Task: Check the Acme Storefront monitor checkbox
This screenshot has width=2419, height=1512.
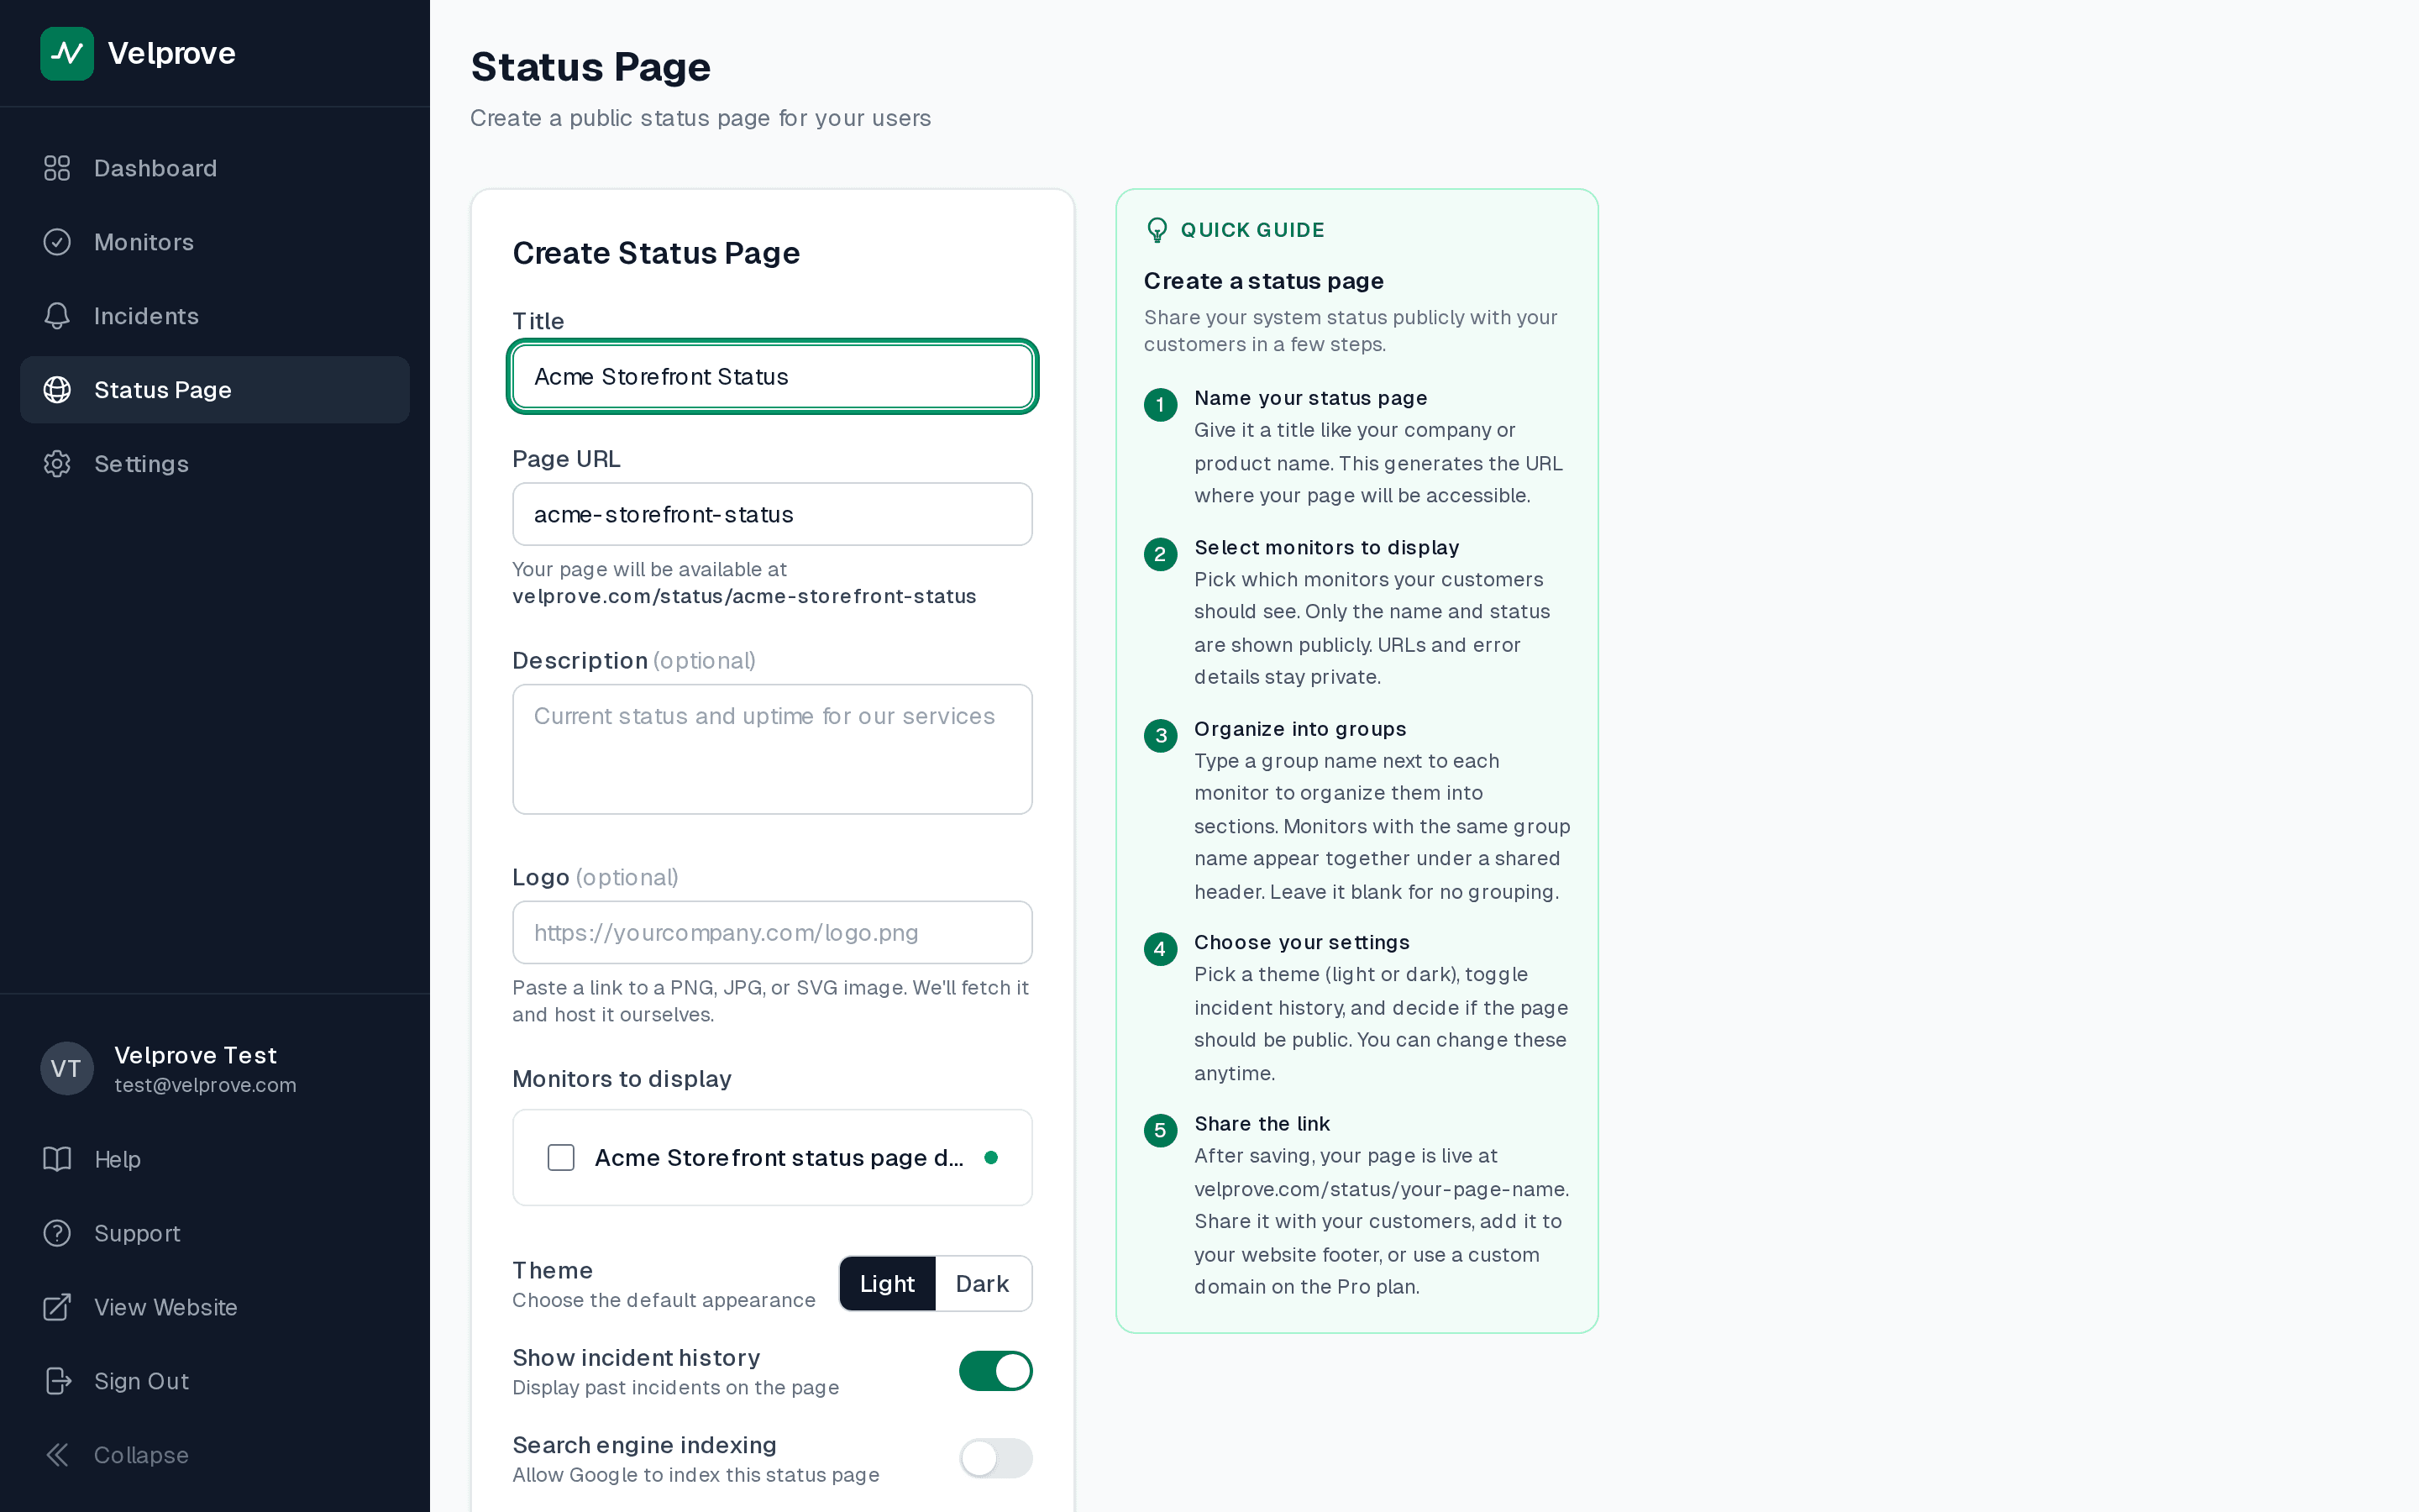Action: [x=559, y=1157]
